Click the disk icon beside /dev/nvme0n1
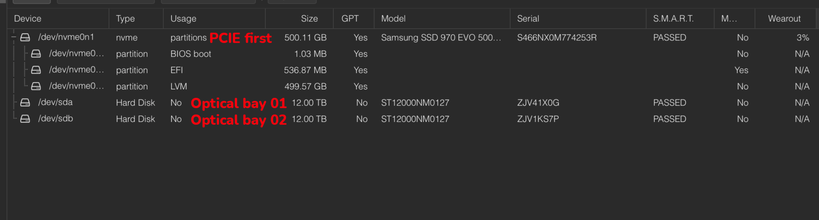Image resolution: width=819 pixels, height=220 pixels. (x=25, y=38)
